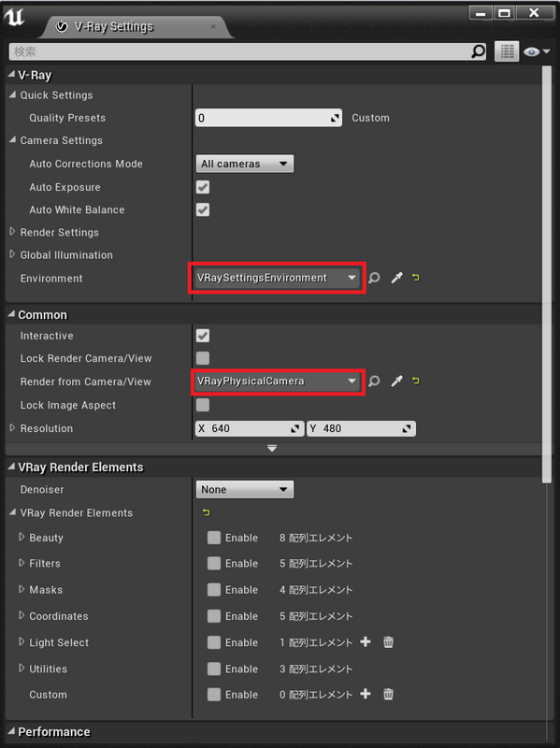Image resolution: width=560 pixels, height=748 pixels.
Task: Enable the Custom render elements
Action: (x=214, y=694)
